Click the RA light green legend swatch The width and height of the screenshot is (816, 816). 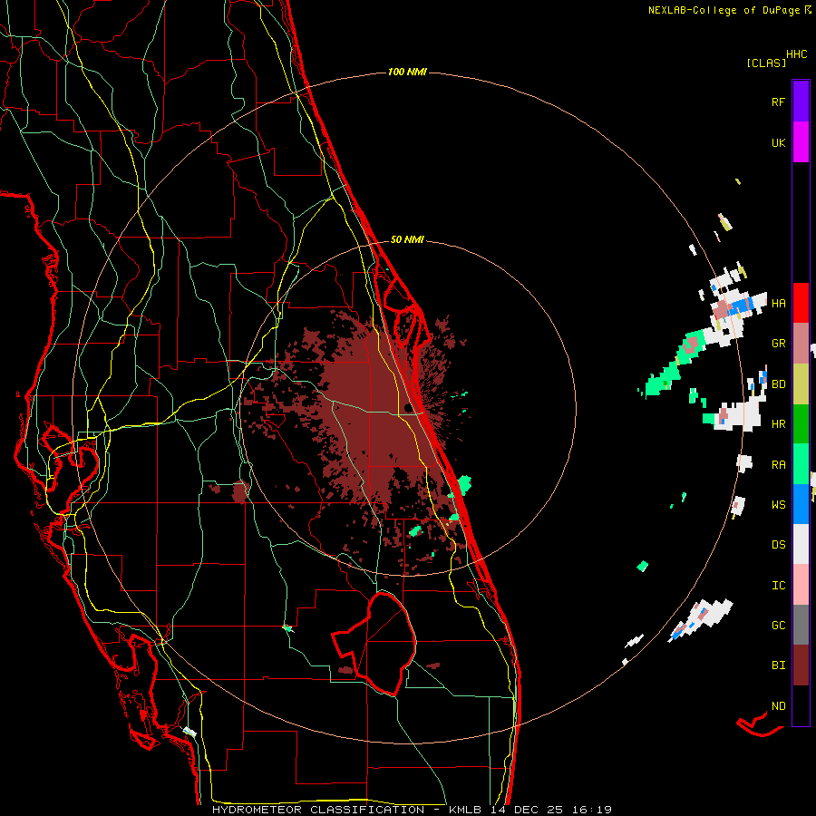click(801, 464)
